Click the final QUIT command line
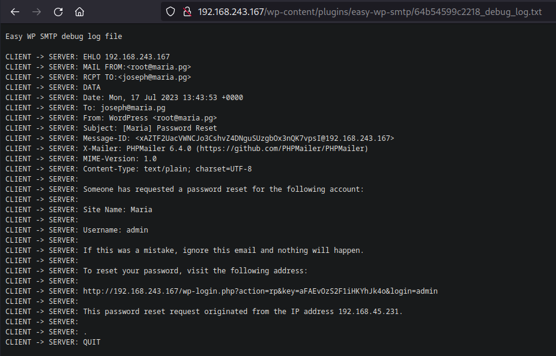This screenshot has width=556, height=356. [x=53, y=342]
